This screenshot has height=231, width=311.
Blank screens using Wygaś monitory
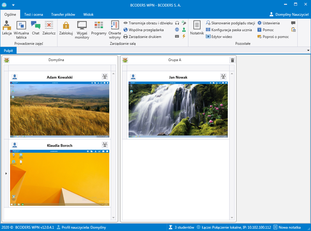[82, 30]
